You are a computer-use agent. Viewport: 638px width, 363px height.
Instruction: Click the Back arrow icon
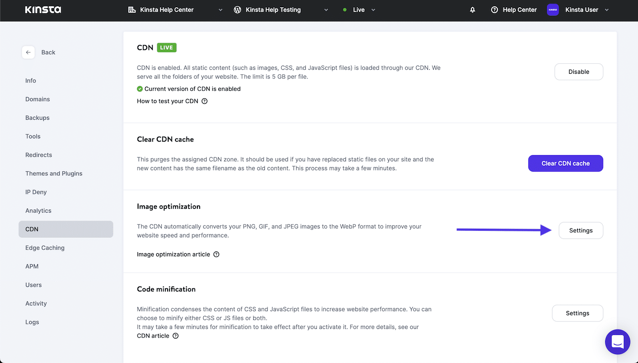[x=28, y=52]
